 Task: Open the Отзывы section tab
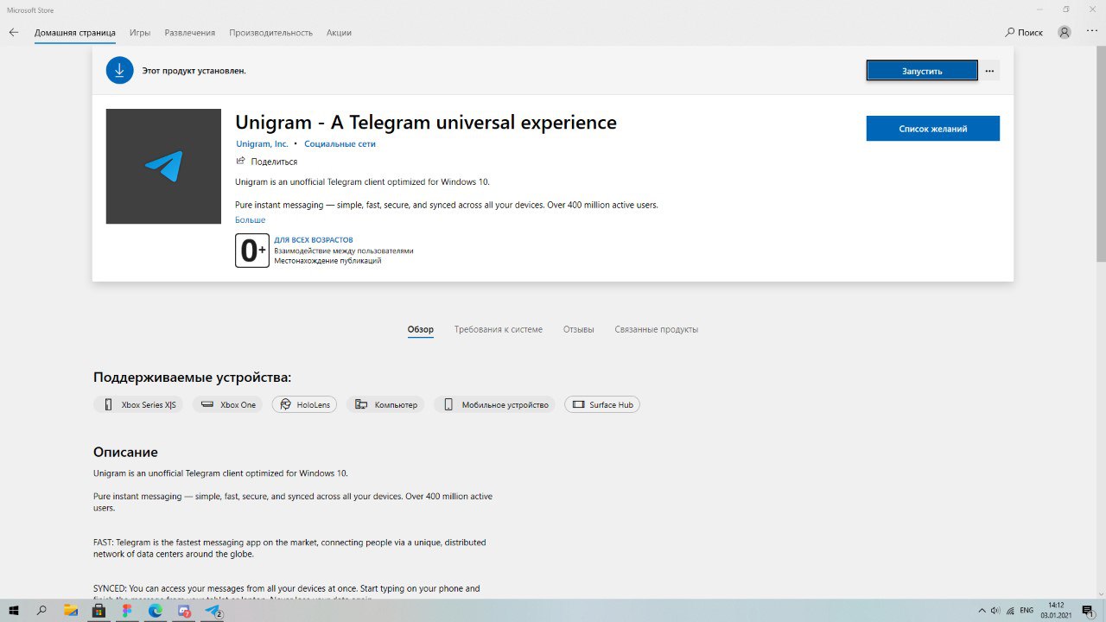[579, 330]
